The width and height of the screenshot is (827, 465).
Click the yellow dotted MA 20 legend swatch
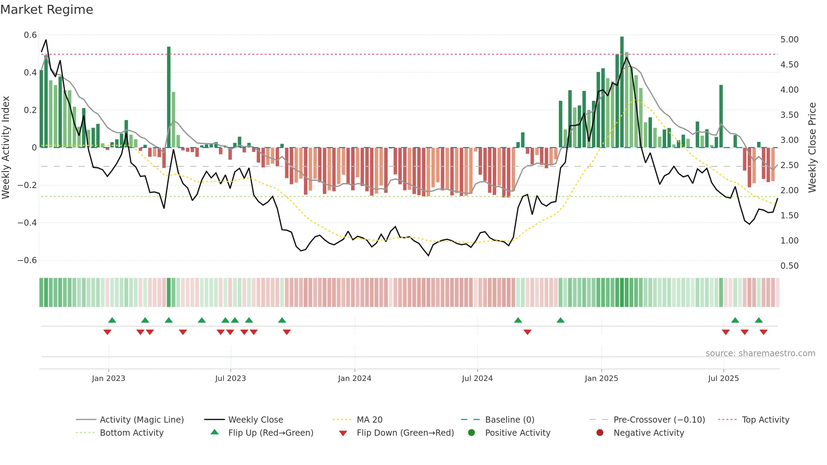point(343,420)
